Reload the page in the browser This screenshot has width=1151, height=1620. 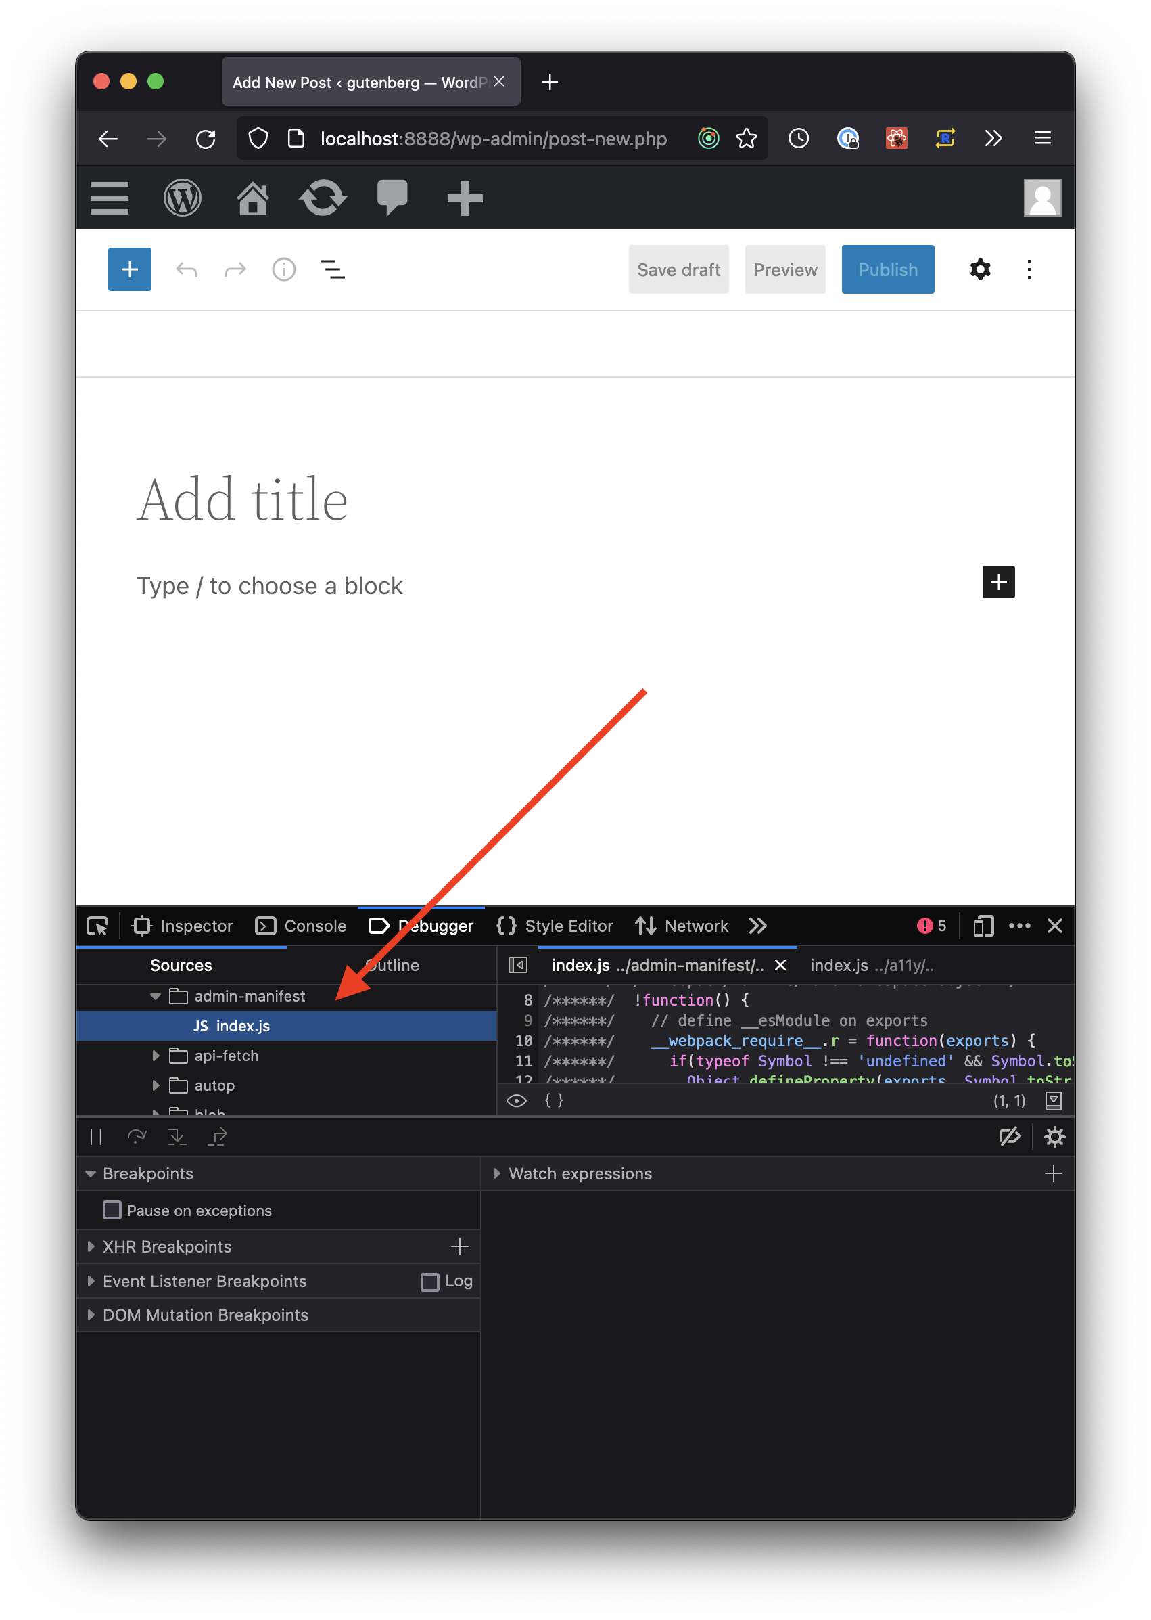coord(206,138)
